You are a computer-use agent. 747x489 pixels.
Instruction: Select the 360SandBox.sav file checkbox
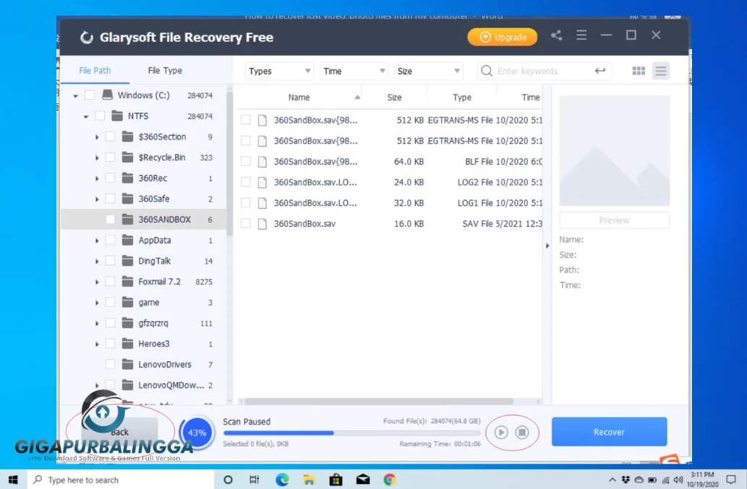tap(246, 224)
